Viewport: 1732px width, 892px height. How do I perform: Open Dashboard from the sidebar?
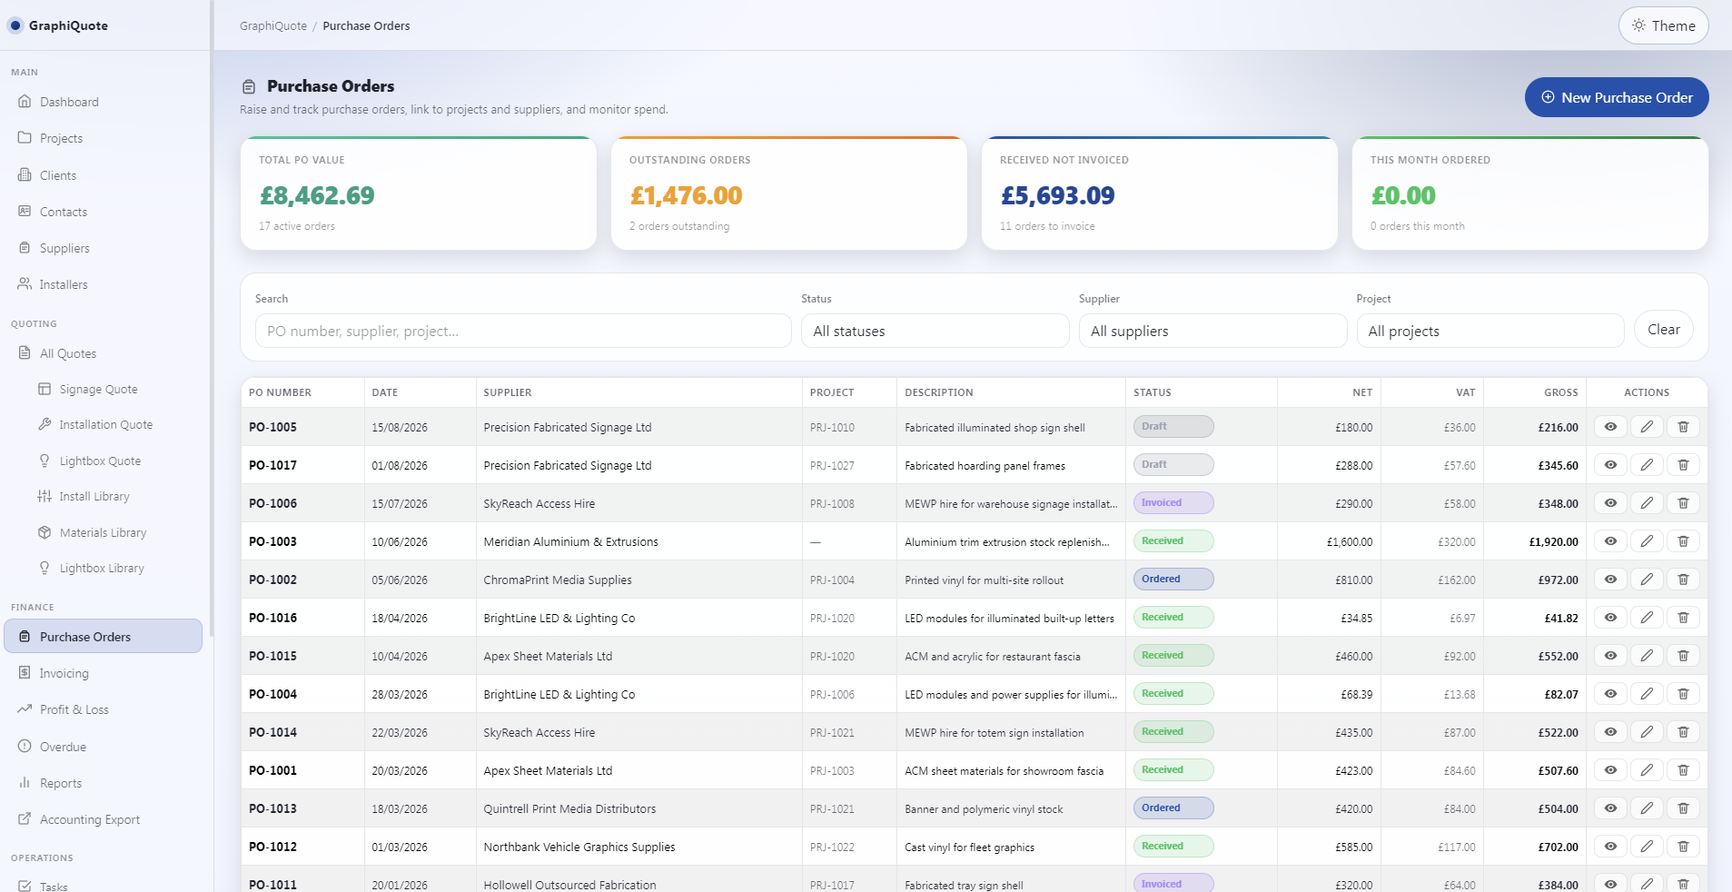pyautogui.click(x=104, y=102)
